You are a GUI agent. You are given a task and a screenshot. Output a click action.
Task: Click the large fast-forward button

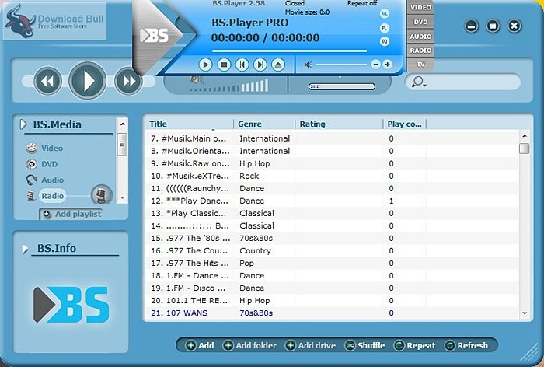click(x=126, y=80)
